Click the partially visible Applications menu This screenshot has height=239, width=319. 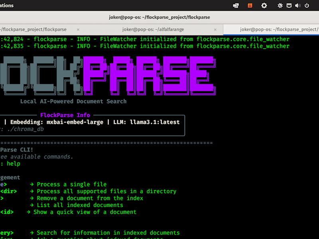pyautogui.click(x=7, y=6)
